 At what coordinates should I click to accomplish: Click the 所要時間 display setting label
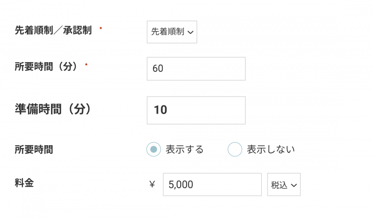(x=34, y=150)
